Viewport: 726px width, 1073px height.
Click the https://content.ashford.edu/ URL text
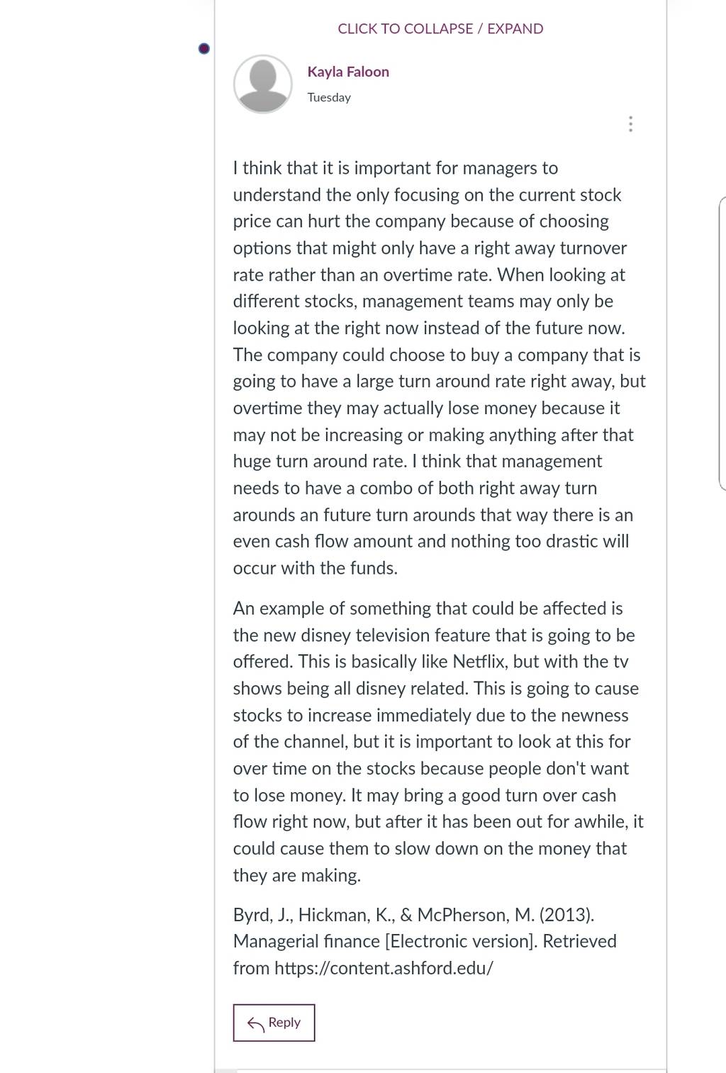pos(384,968)
